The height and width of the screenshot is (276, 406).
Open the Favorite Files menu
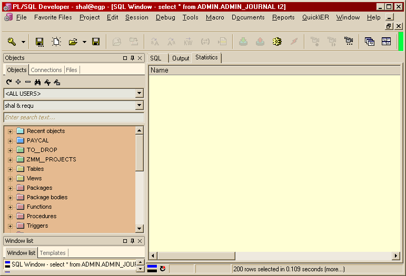(53, 17)
